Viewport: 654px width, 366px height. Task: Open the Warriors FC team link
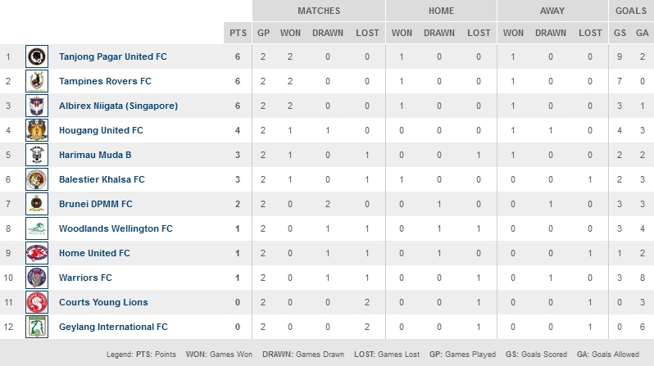(x=85, y=278)
